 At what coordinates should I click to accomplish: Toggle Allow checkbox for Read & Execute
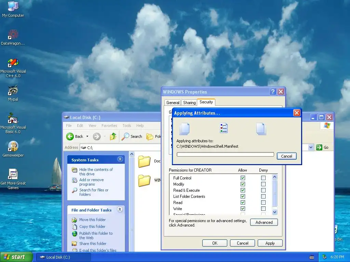tap(243, 190)
